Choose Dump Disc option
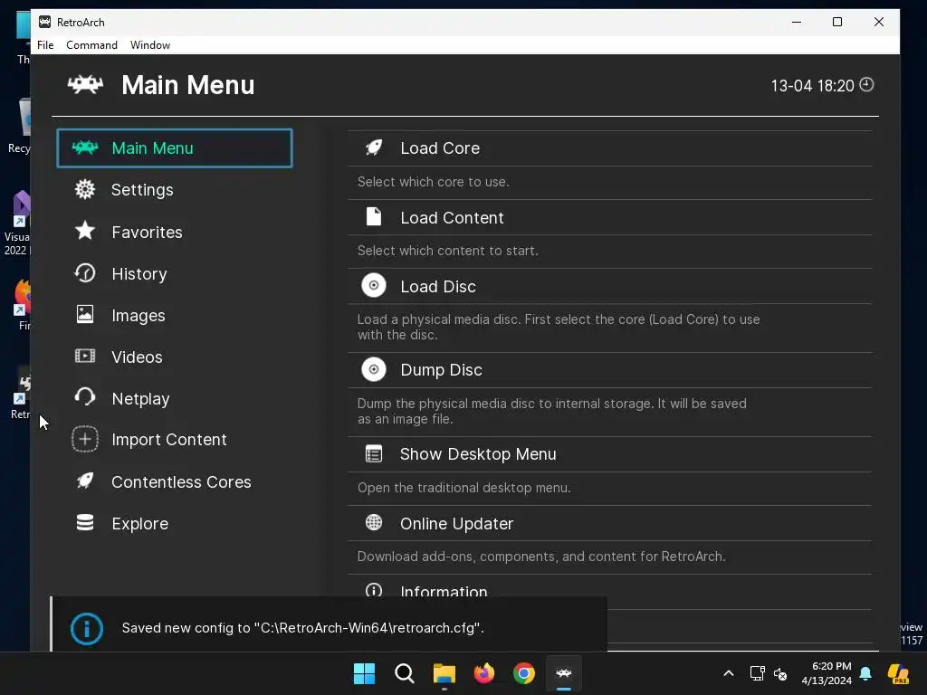 pyautogui.click(x=609, y=370)
